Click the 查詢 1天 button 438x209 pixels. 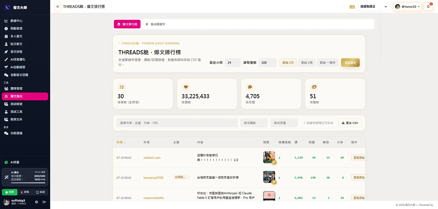point(288,62)
